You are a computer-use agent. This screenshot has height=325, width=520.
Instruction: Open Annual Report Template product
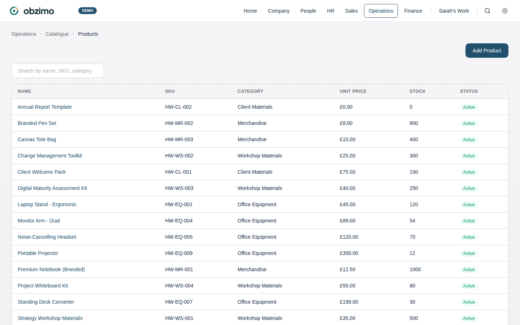pyautogui.click(x=45, y=107)
